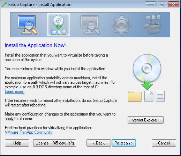The width and height of the screenshot is (181, 156).
Task: Click the package build box step icon
Action: point(153,24)
